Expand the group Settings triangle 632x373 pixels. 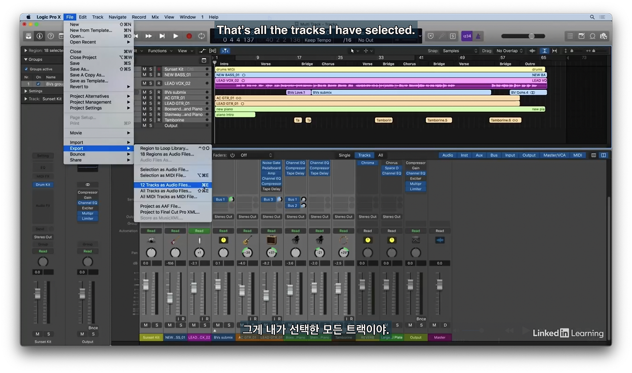26,91
